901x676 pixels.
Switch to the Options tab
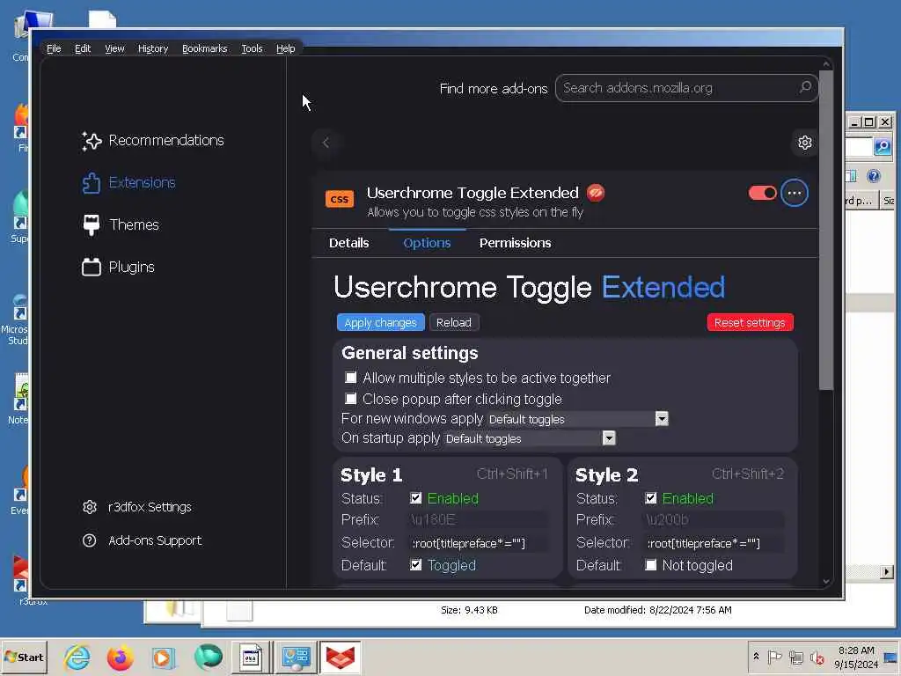[x=427, y=243]
